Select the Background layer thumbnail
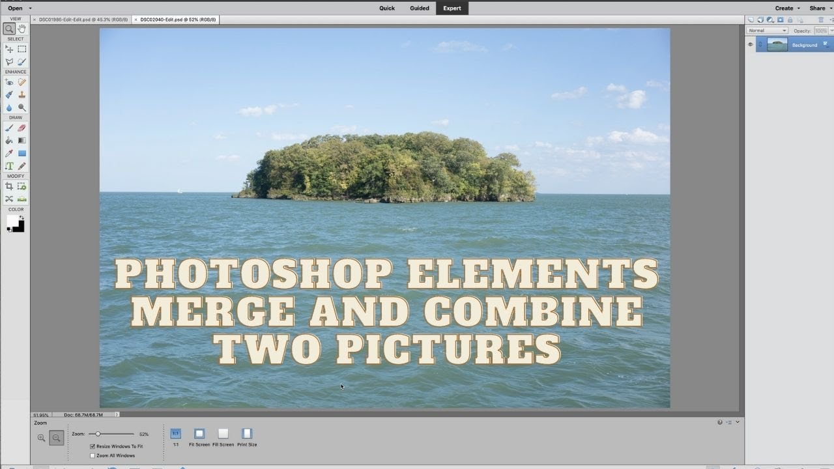834x469 pixels. point(777,44)
